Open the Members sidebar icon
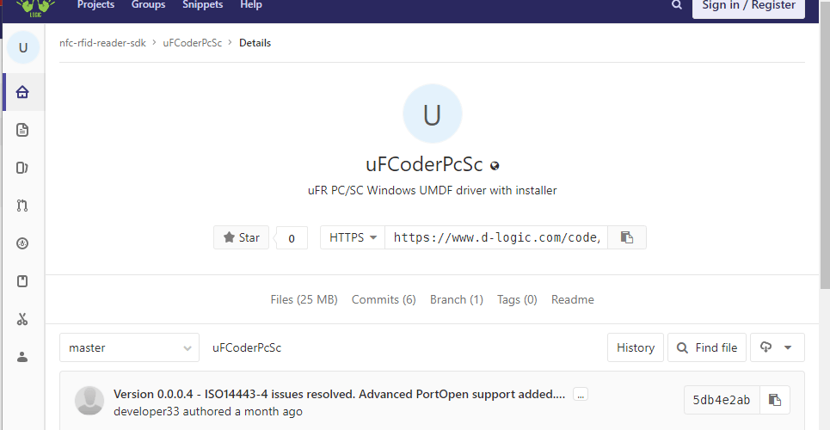Screen dimensions: 830x430 point(22,357)
